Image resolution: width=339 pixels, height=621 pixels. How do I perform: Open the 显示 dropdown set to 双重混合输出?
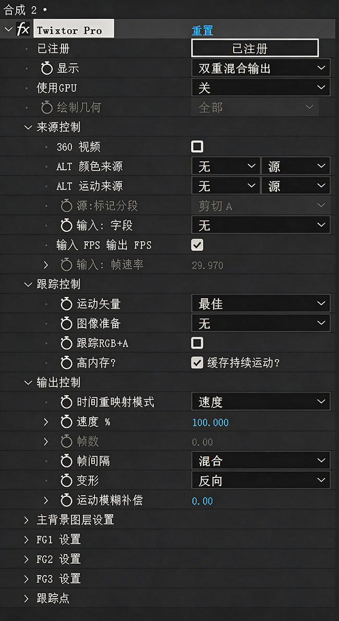tap(261, 68)
